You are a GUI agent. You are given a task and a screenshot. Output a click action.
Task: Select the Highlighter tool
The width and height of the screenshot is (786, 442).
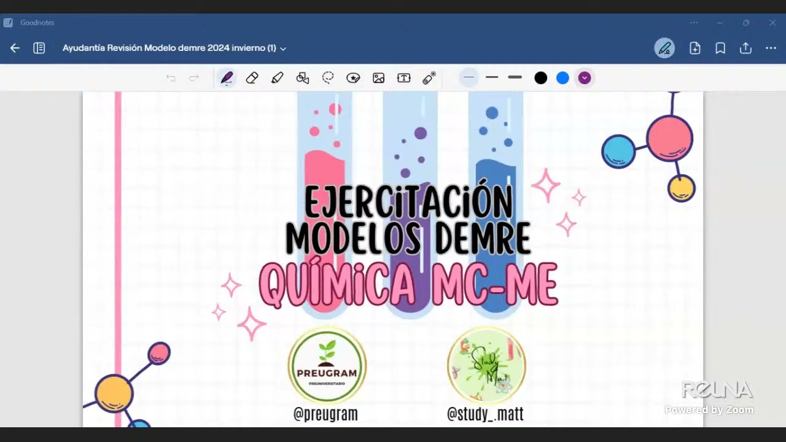(x=277, y=78)
